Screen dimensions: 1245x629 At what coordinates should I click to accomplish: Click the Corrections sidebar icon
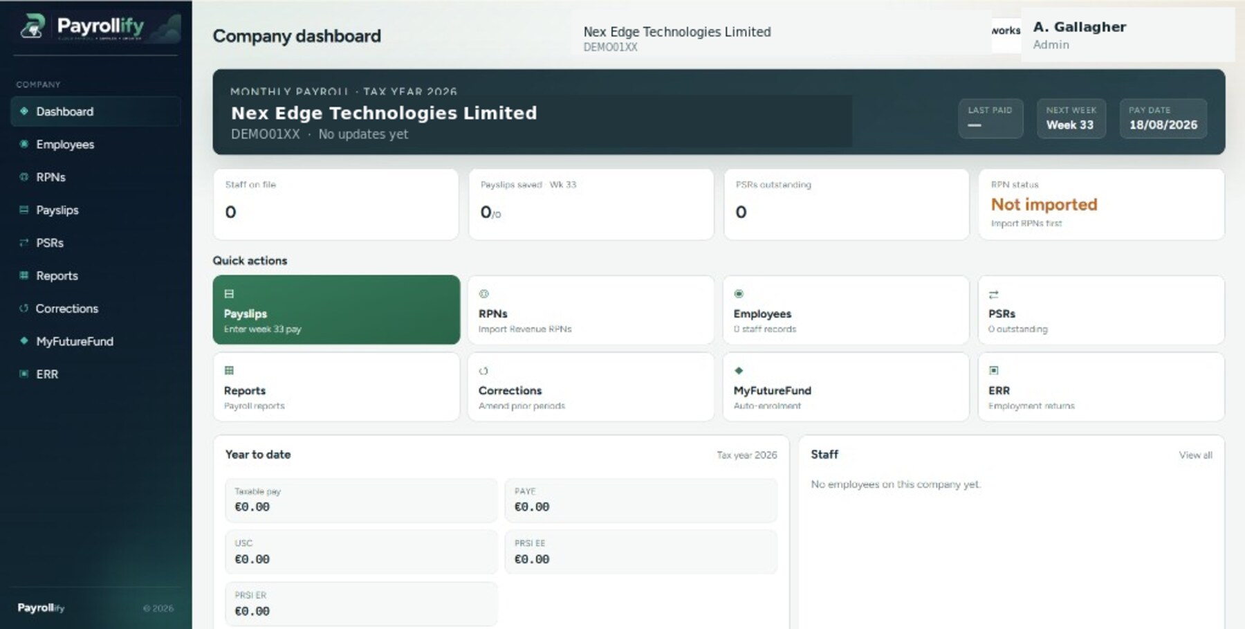pyautogui.click(x=24, y=309)
